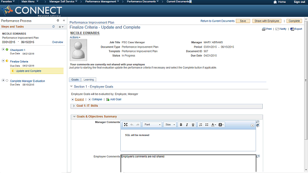
Task: Click the Complete button
Action: pyautogui.click(x=294, y=21)
